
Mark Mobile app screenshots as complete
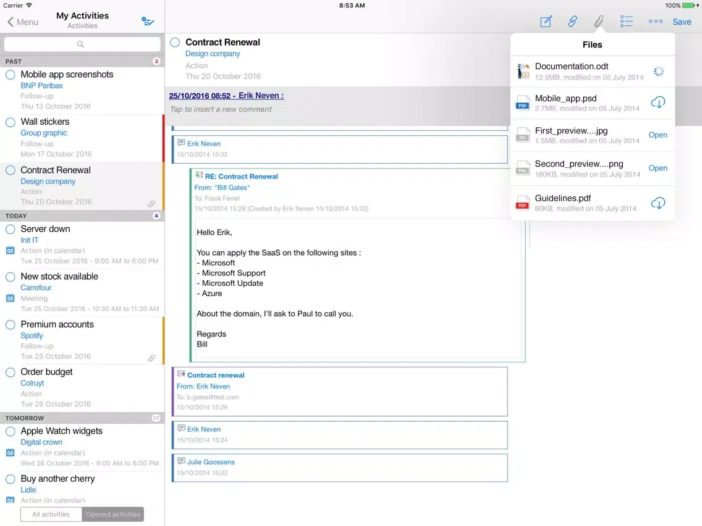coord(11,75)
